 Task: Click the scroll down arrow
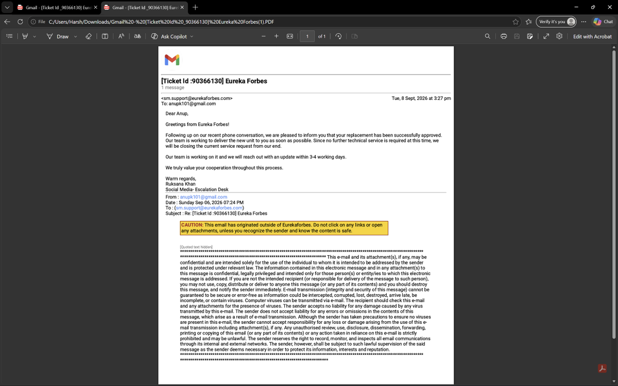pos(614,381)
